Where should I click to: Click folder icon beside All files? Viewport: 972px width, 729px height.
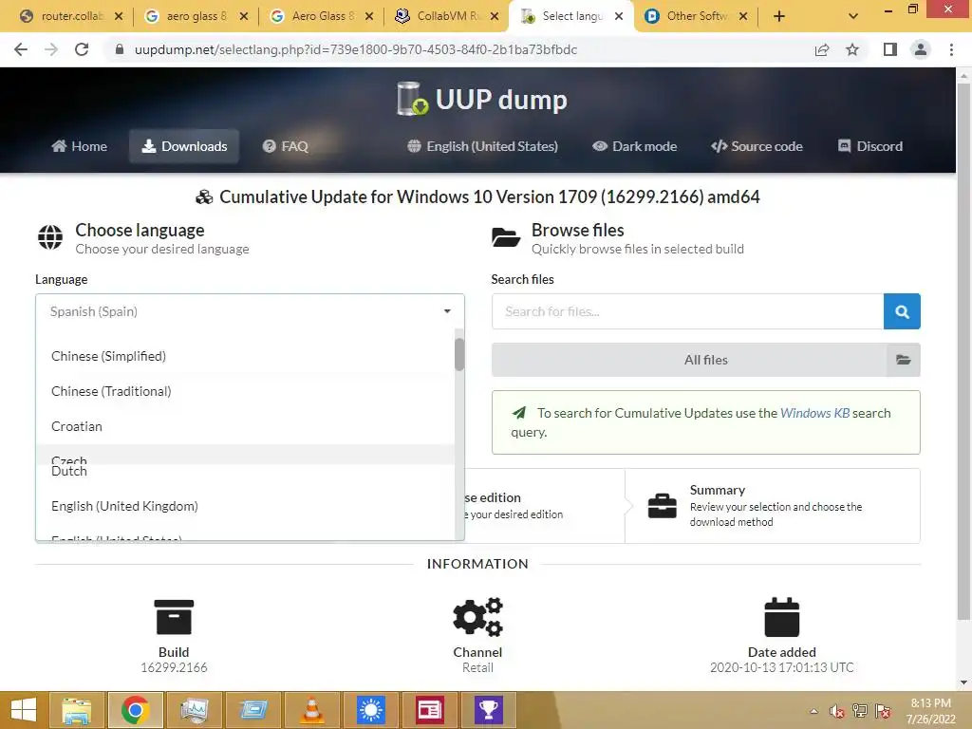[x=904, y=360]
